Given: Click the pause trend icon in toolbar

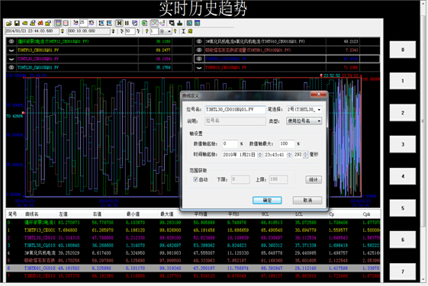Looking at the screenshot, I should pyautogui.click(x=127, y=23).
